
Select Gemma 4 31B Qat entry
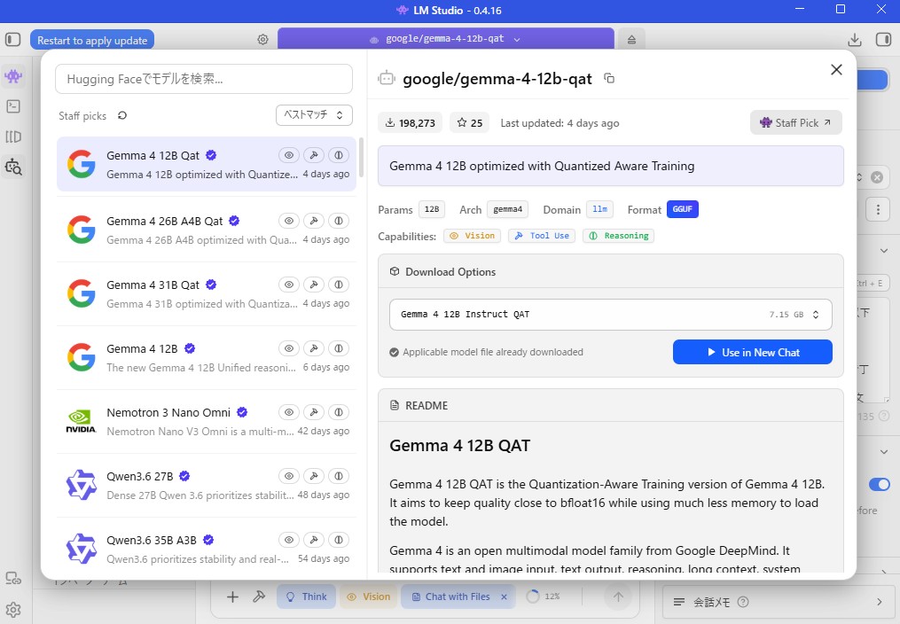206,293
